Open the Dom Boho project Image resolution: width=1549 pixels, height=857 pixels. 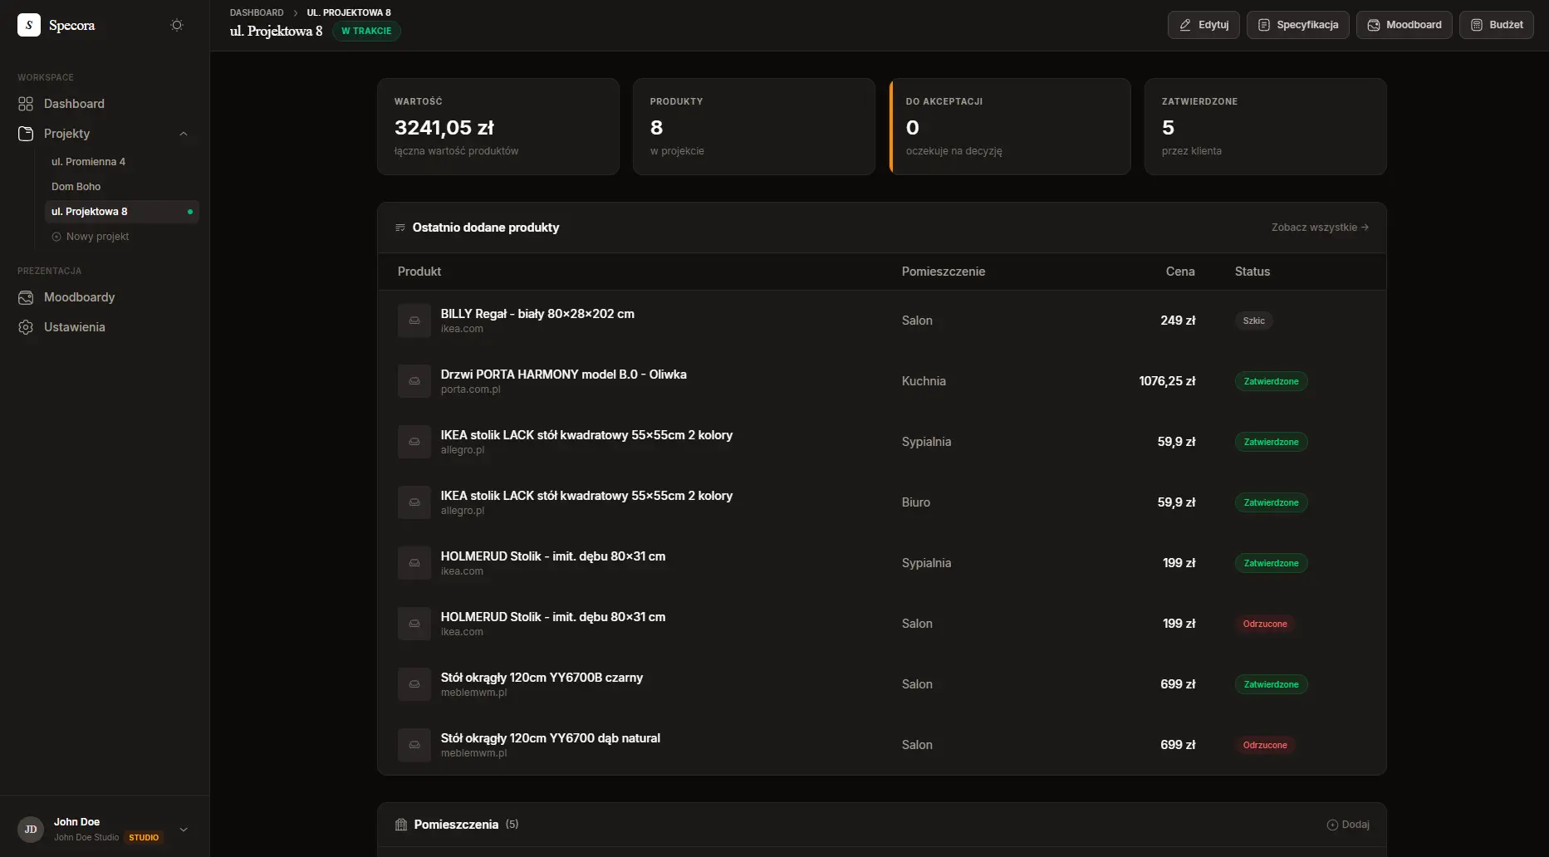76,187
